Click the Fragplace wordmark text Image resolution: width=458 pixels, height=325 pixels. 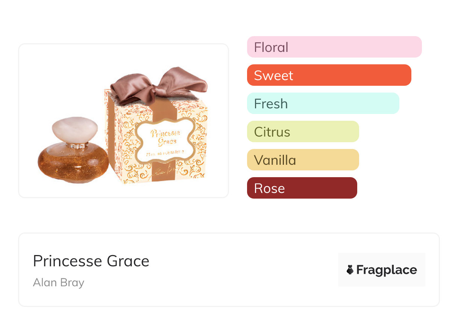[x=387, y=270]
